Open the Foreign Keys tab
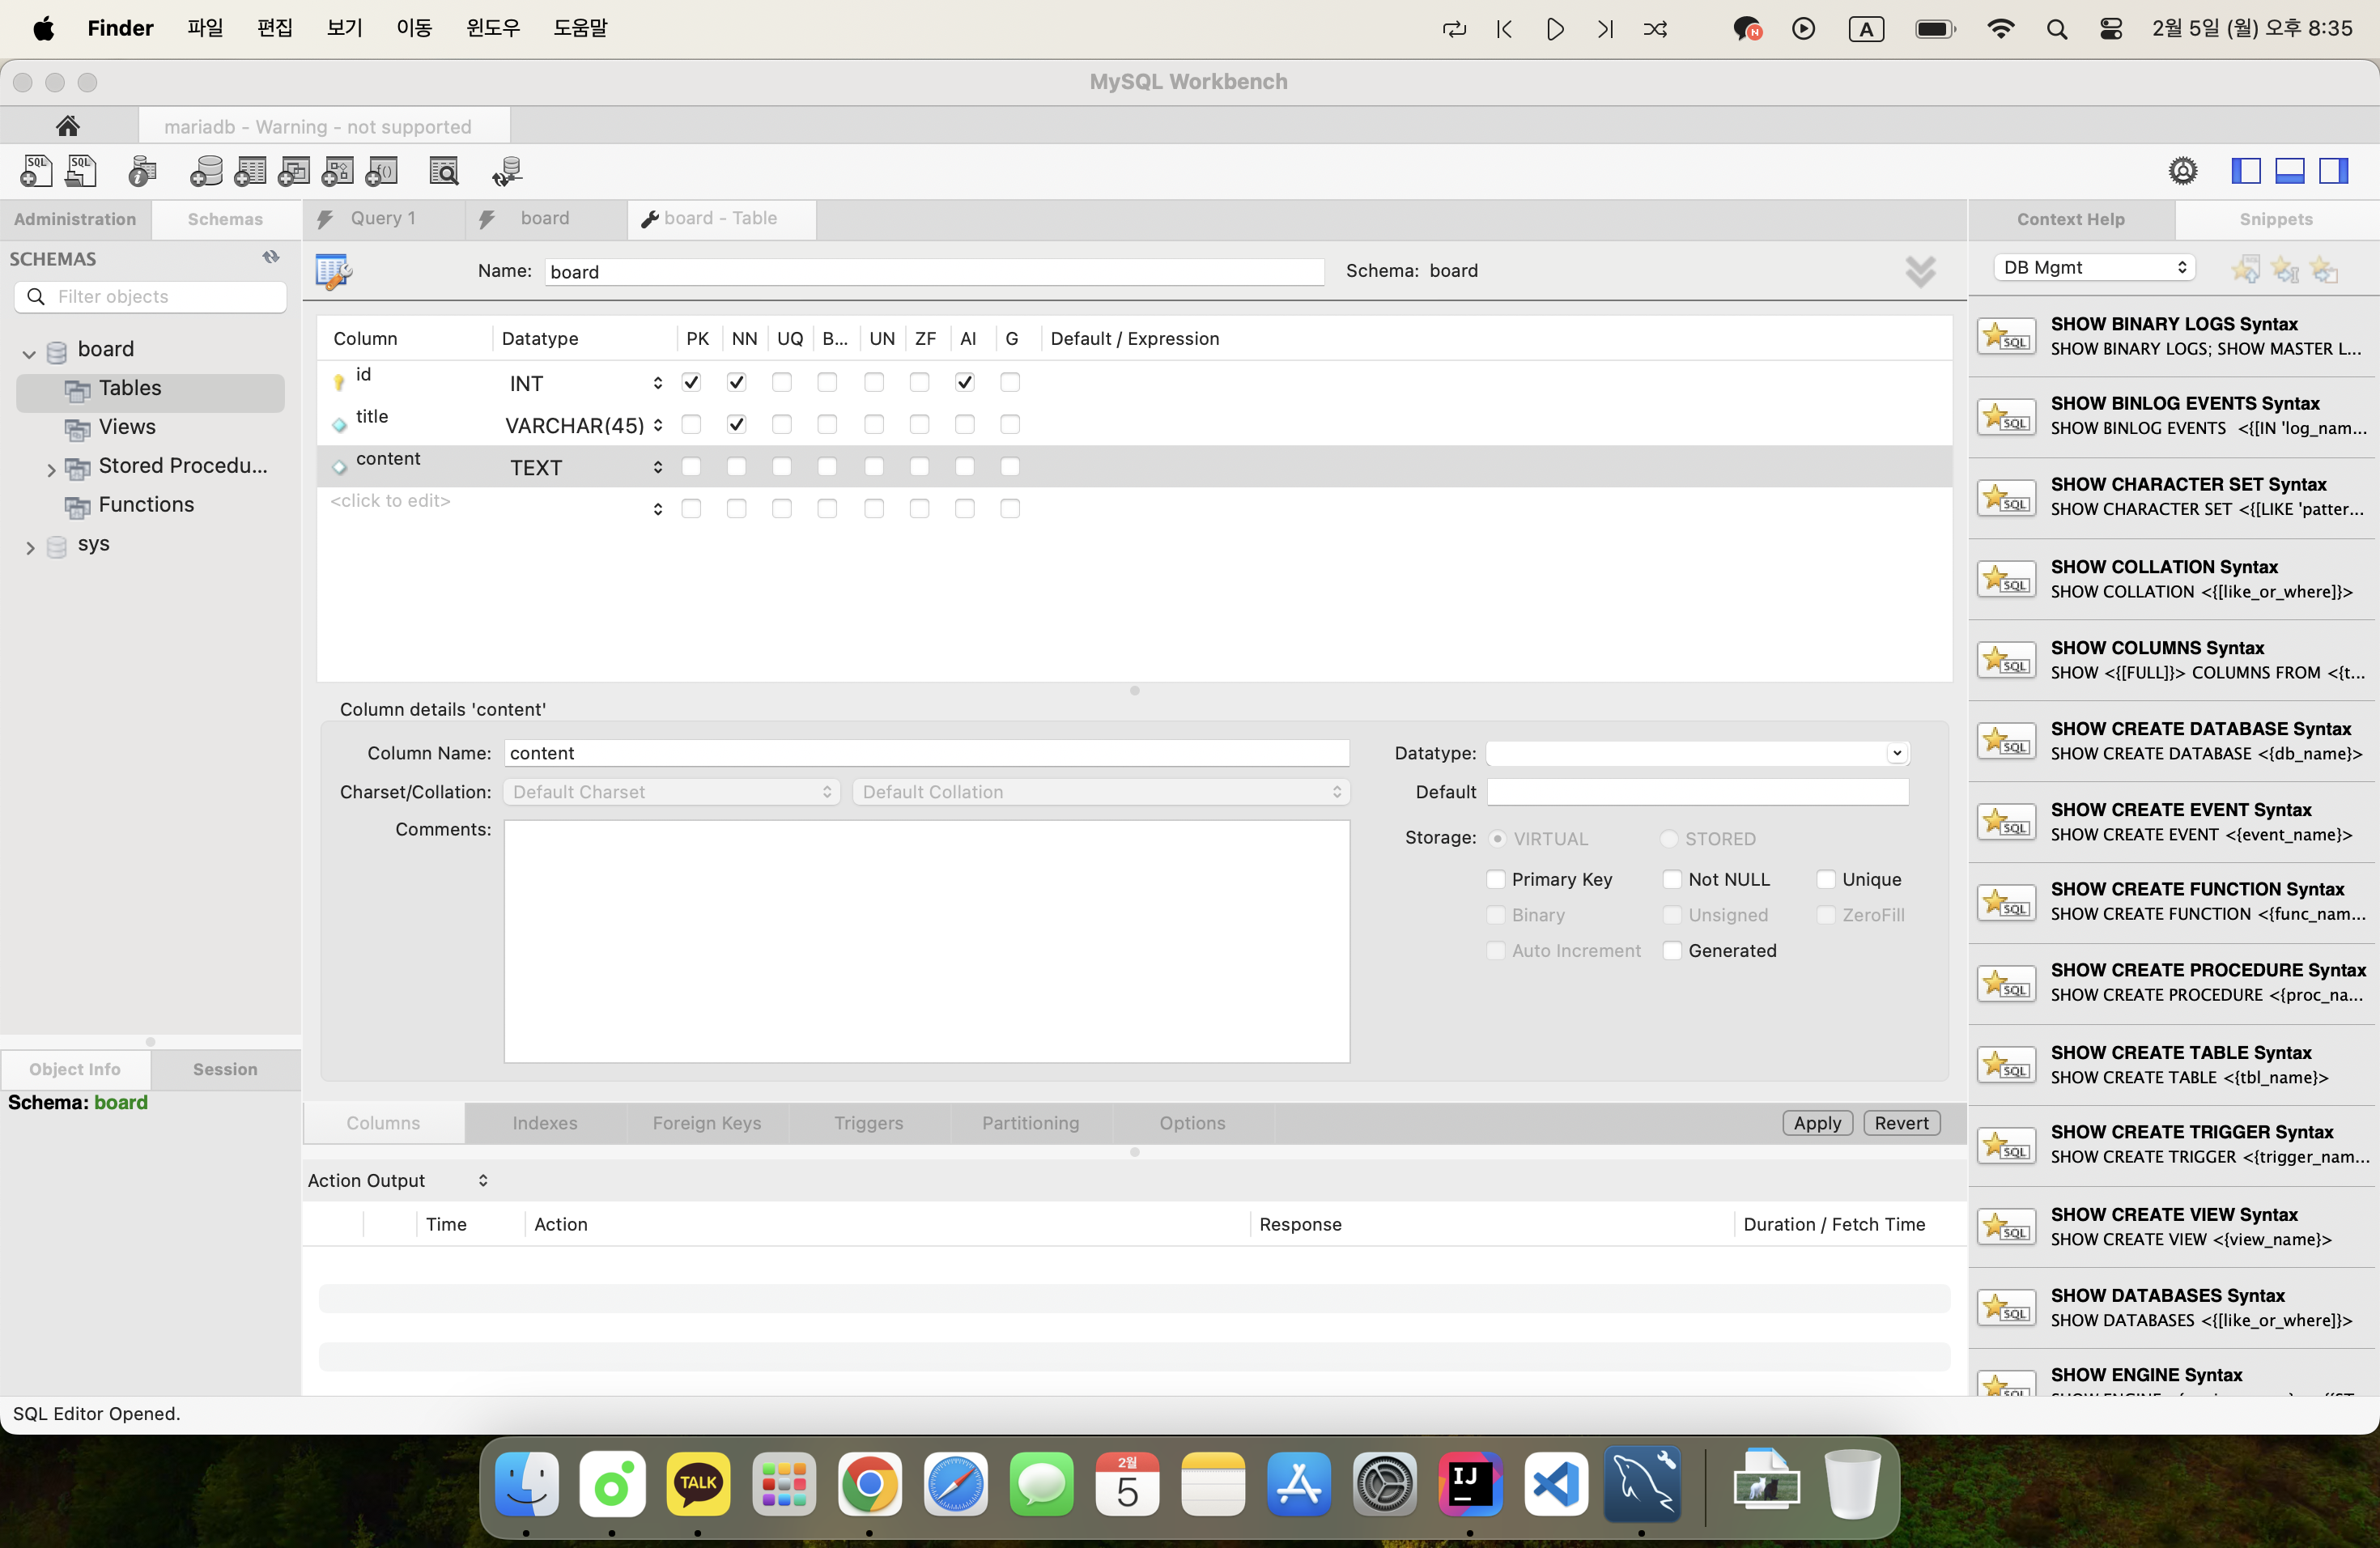 (706, 1122)
